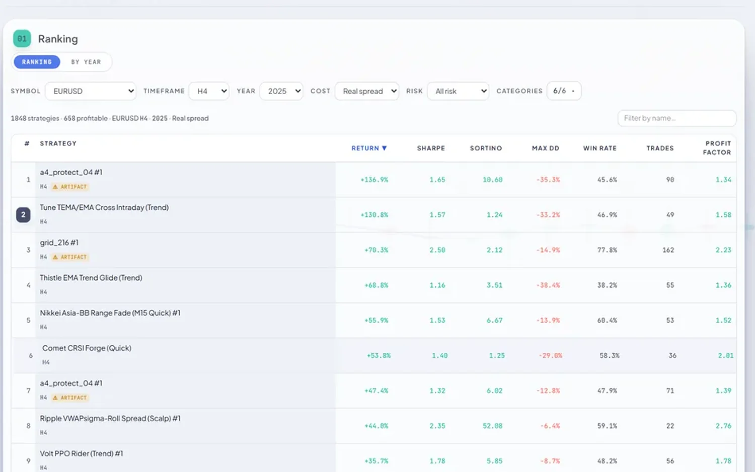755x472 pixels.
Task: Click the +35.7% return value
Action: [x=376, y=461]
